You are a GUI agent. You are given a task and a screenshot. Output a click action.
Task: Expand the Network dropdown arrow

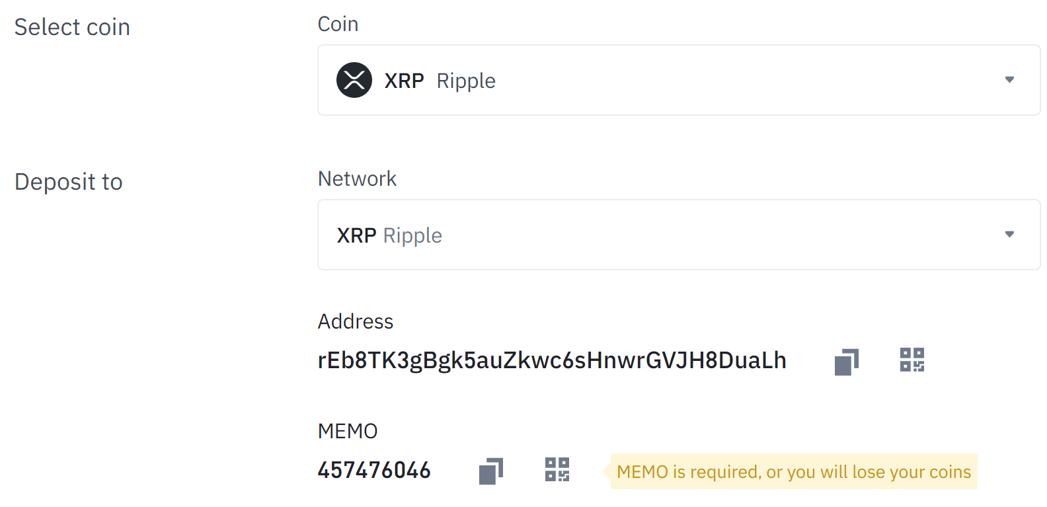(x=1009, y=235)
